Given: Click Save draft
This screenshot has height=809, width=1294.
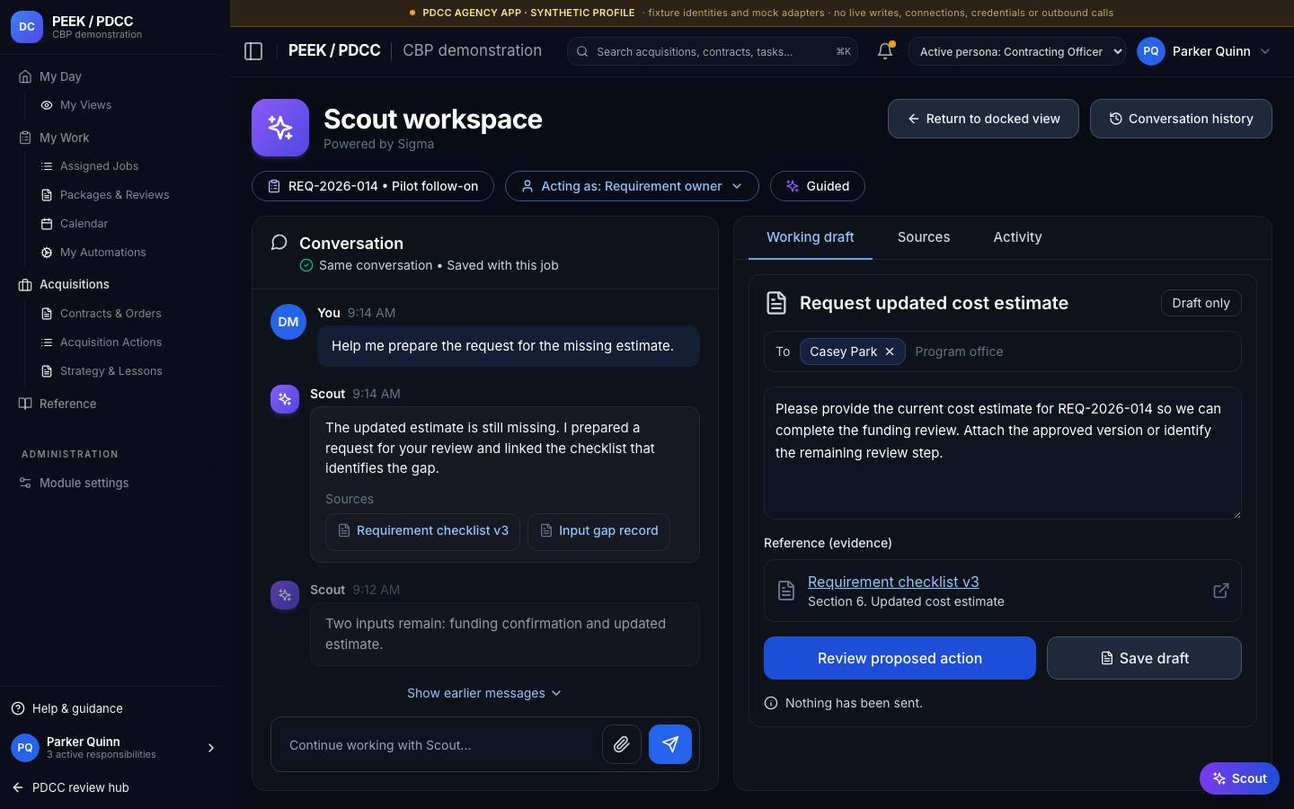Looking at the screenshot, I should point(1144,658).
